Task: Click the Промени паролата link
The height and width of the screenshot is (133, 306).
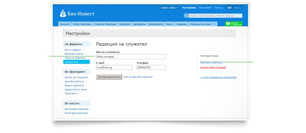Action: (211, 62)
